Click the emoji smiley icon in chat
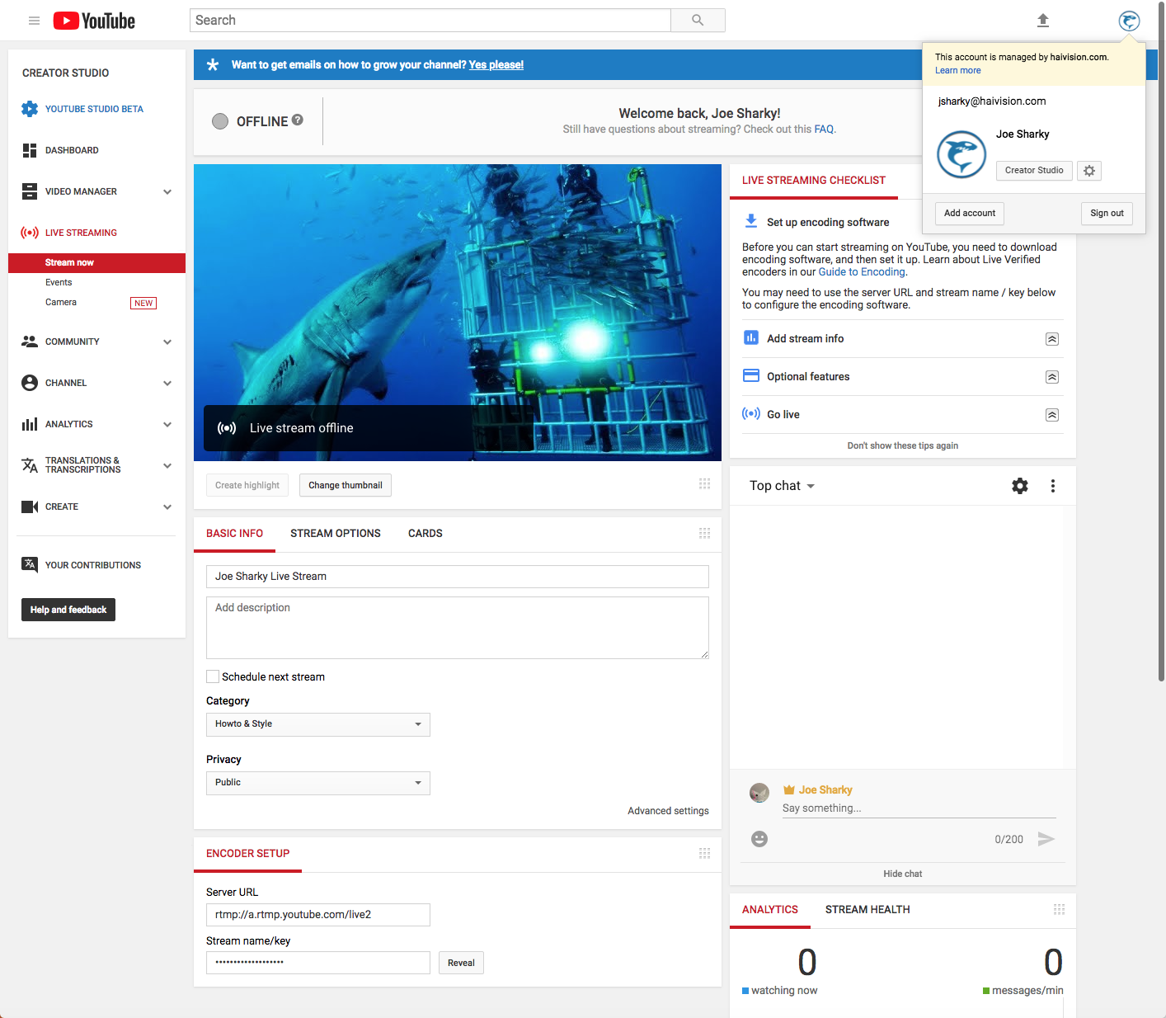1166x1018 pixels. click(x=759, y=839)
